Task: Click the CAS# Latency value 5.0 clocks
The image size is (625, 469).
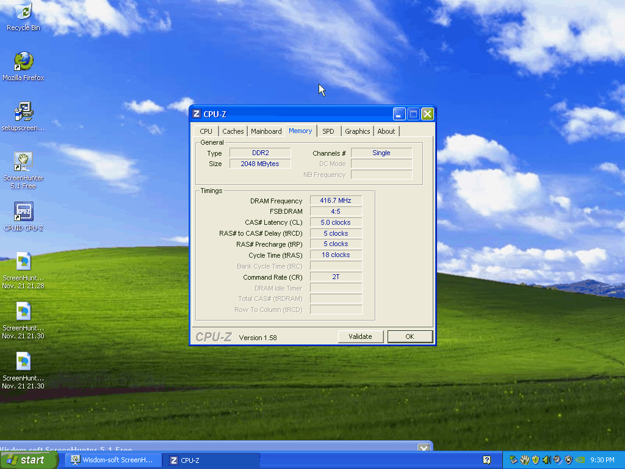Action: (x=336, y=222)
